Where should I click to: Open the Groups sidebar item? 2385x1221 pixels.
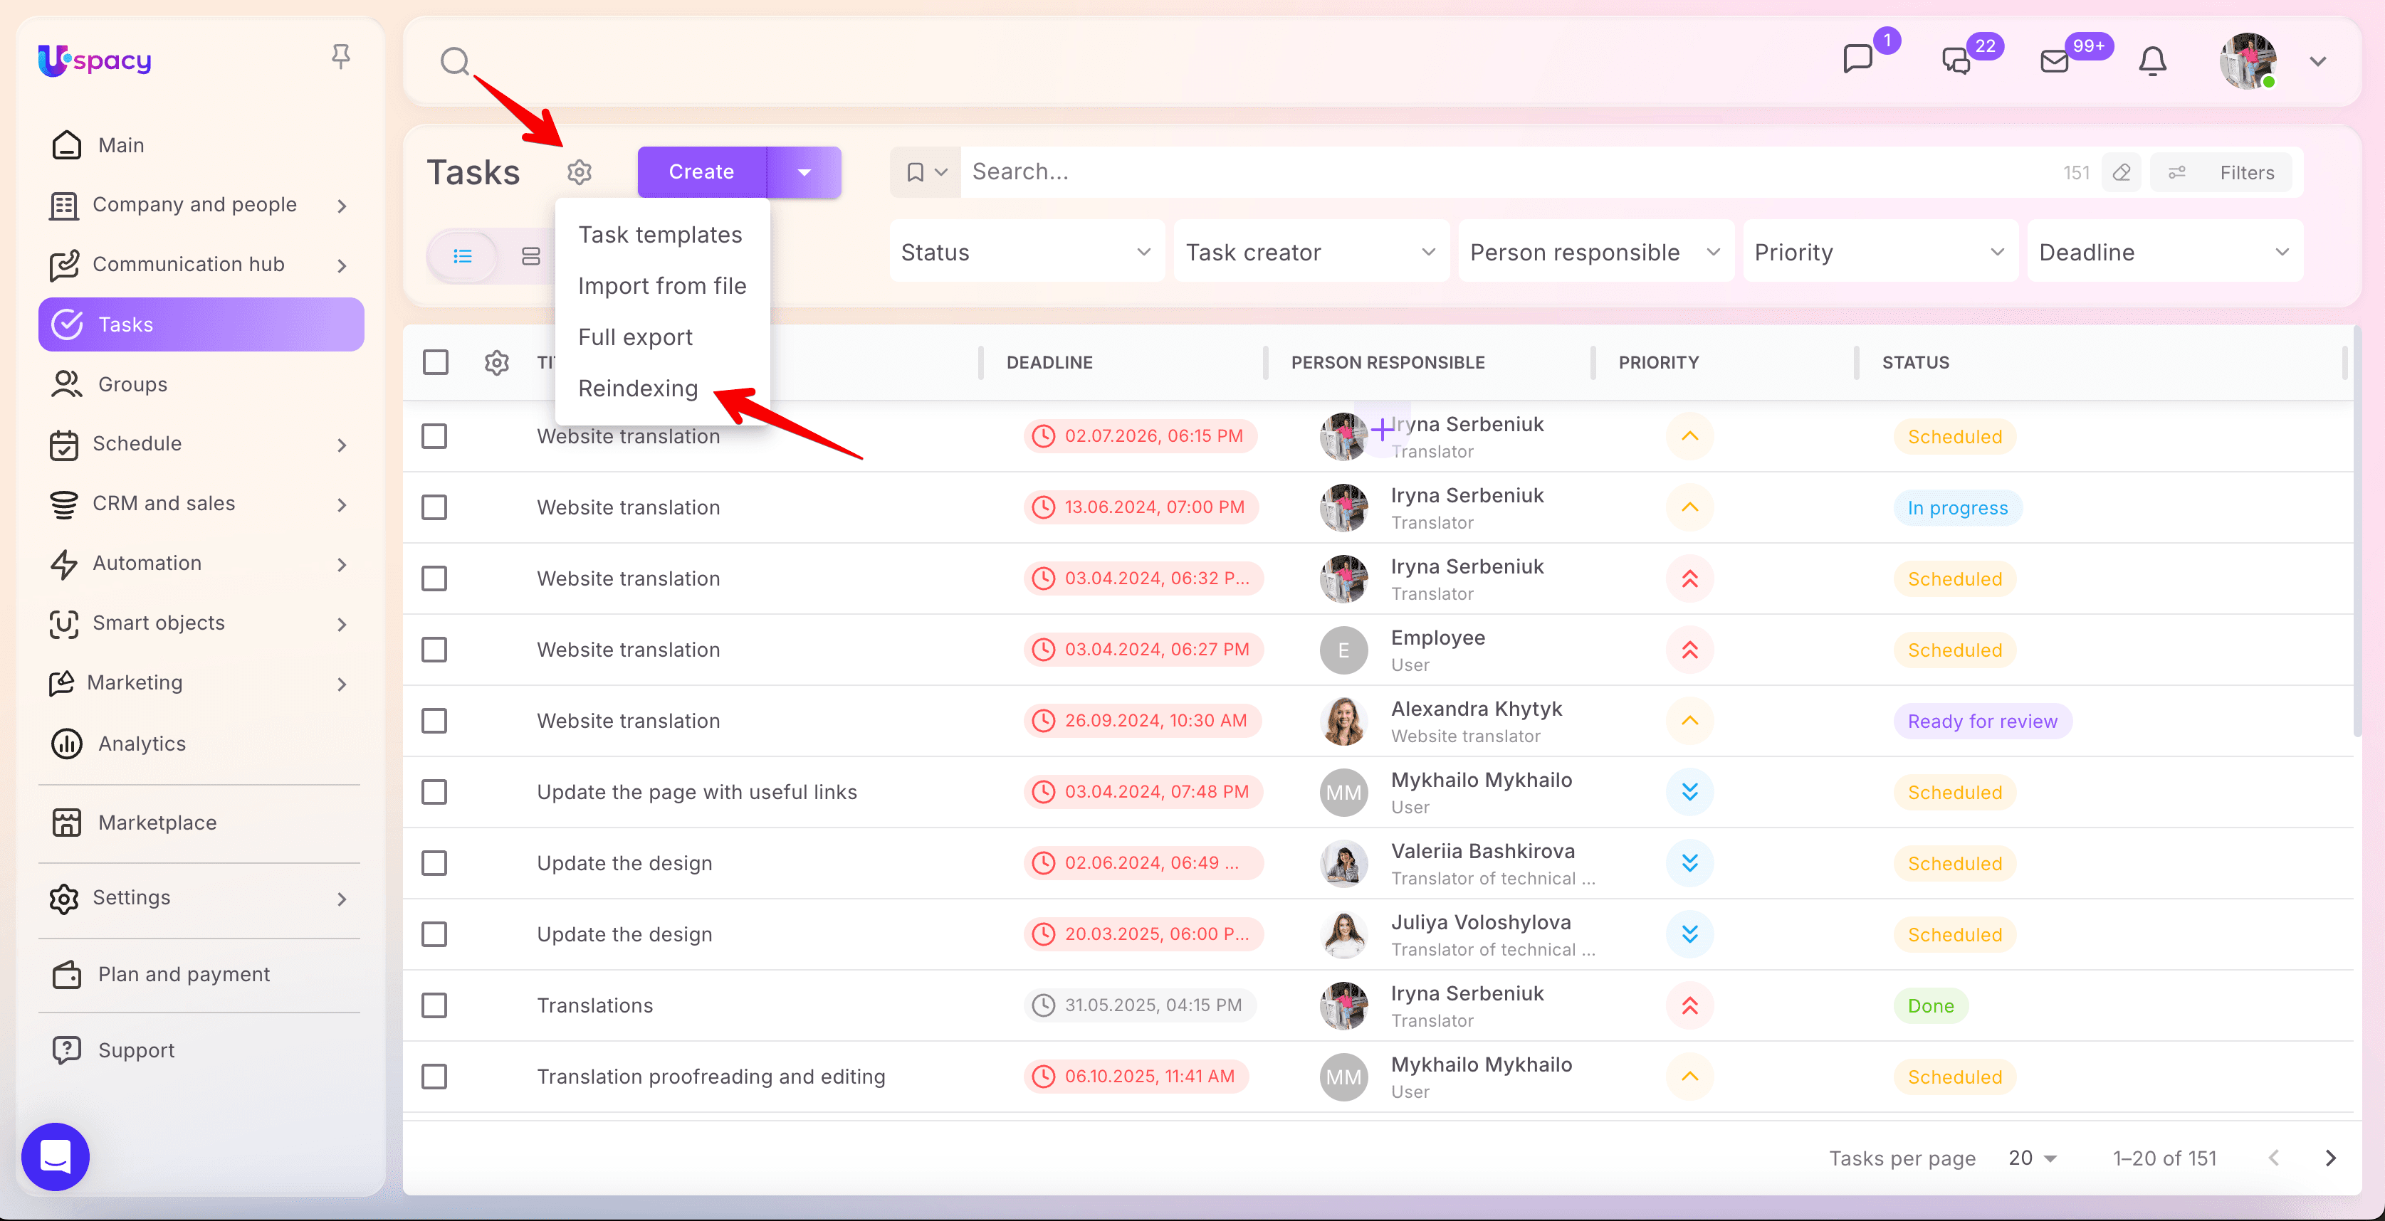tap(201, 384)
